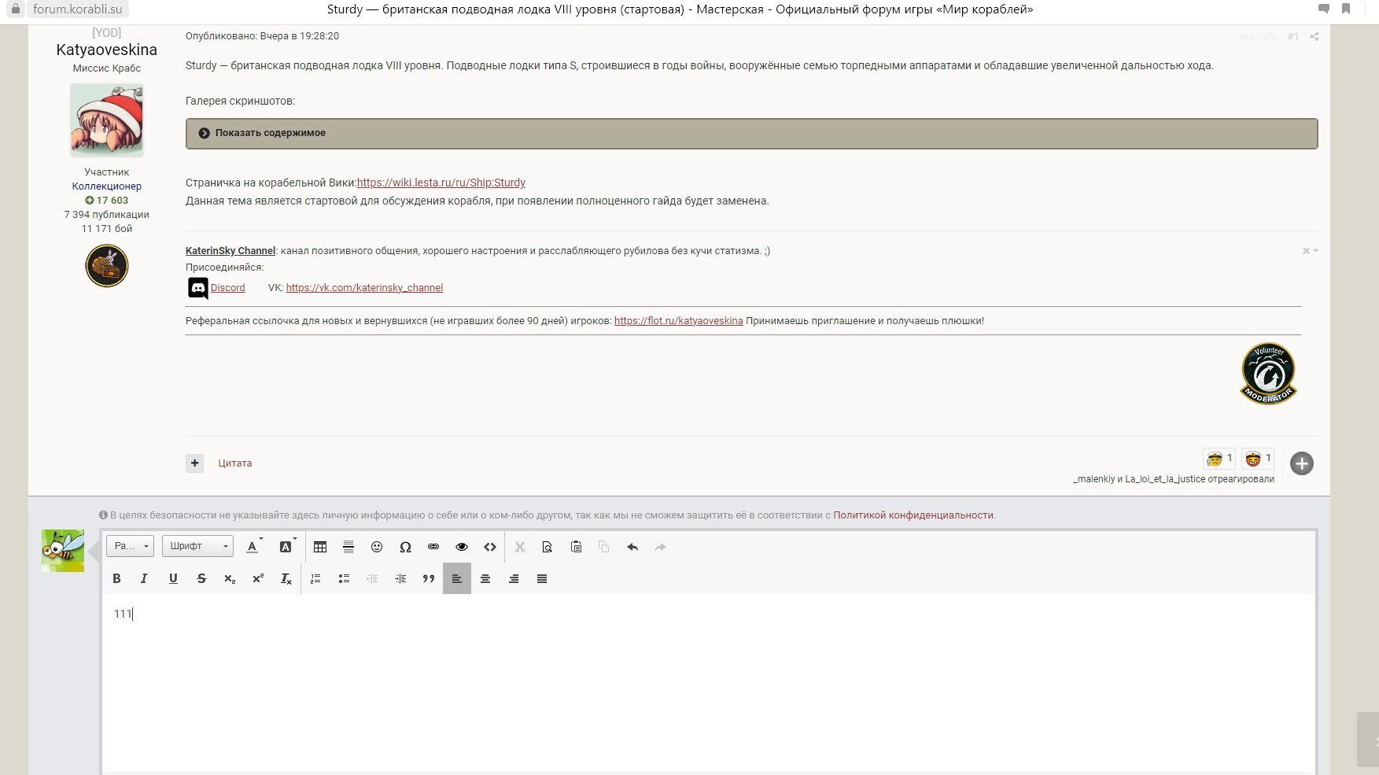Image resolution: width=1379 pixels, height=775 pixels.
Task: Click the Жалоба report link
Action: click(x=1257, y=37)
